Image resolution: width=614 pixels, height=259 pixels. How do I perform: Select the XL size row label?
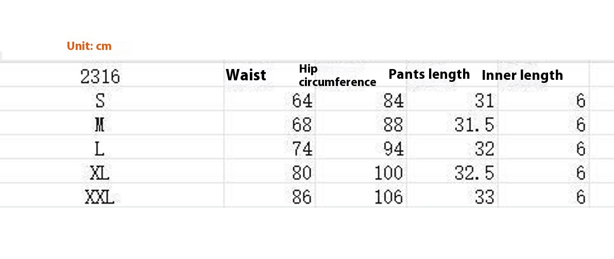(x=99, y=174)
